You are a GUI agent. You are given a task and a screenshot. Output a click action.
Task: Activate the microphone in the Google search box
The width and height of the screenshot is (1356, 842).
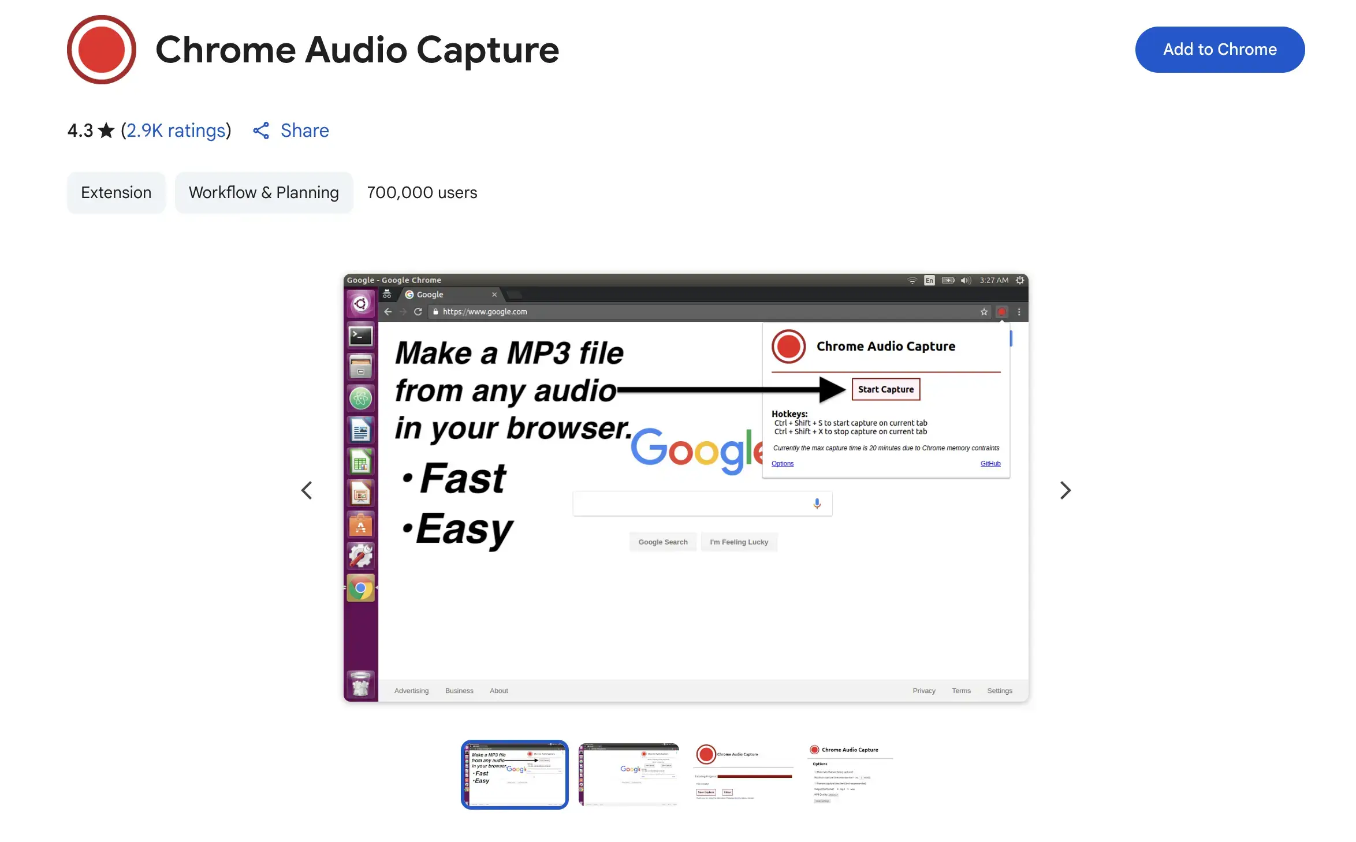click(817, 503)
